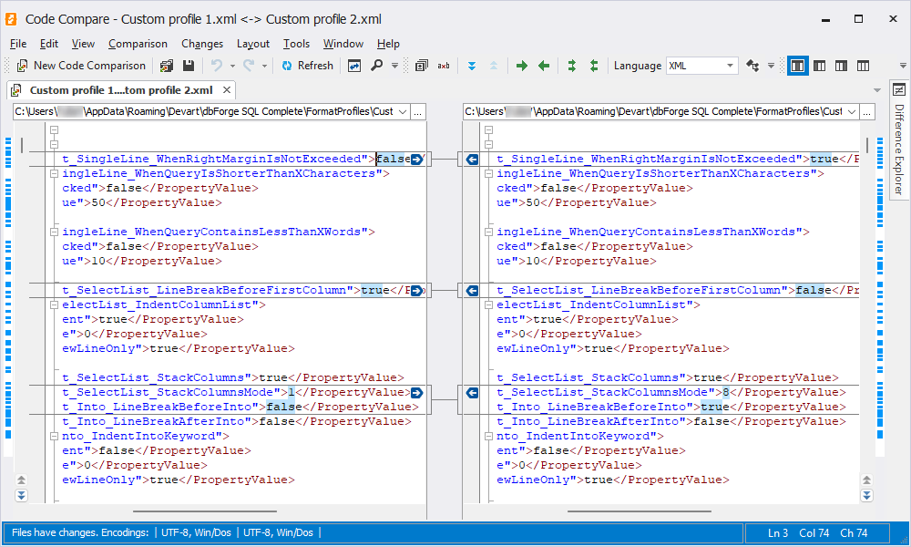Click the Save floppy disk icon
The height and width of the screenshot is (547, 911).
click(x=189, y=66)
